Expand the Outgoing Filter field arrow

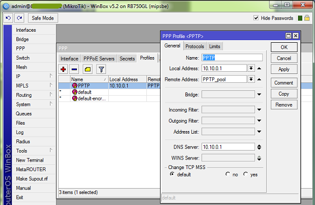tap(259, 120)
